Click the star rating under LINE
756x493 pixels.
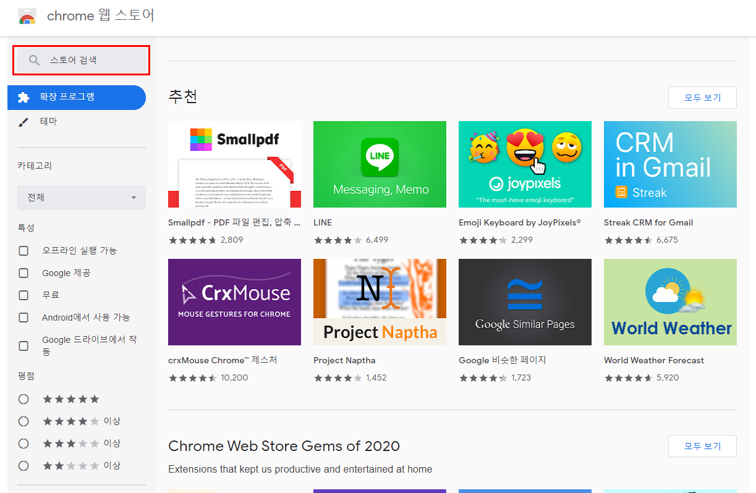click(338, 240)
